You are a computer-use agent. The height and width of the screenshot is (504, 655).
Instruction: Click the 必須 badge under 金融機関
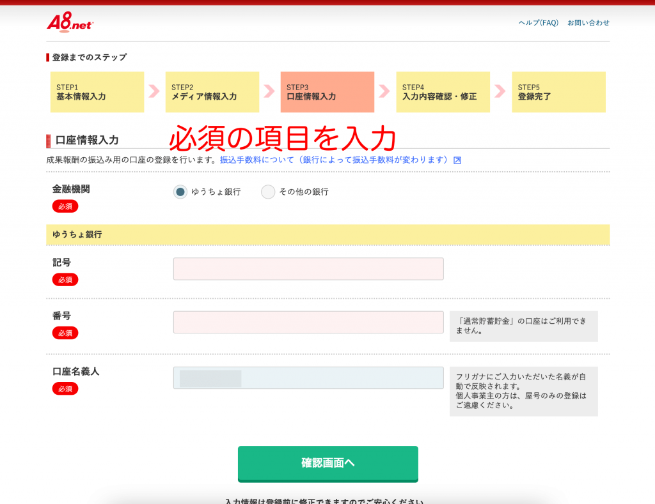point(65,206)
